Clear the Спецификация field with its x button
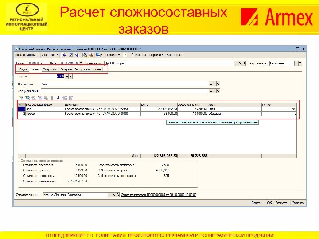Viewport: 319px width, 239px height. 214,91
